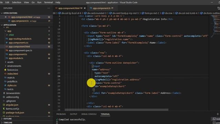Open the Go menu
The image size is (220, 124).
[x=33, y=2]
